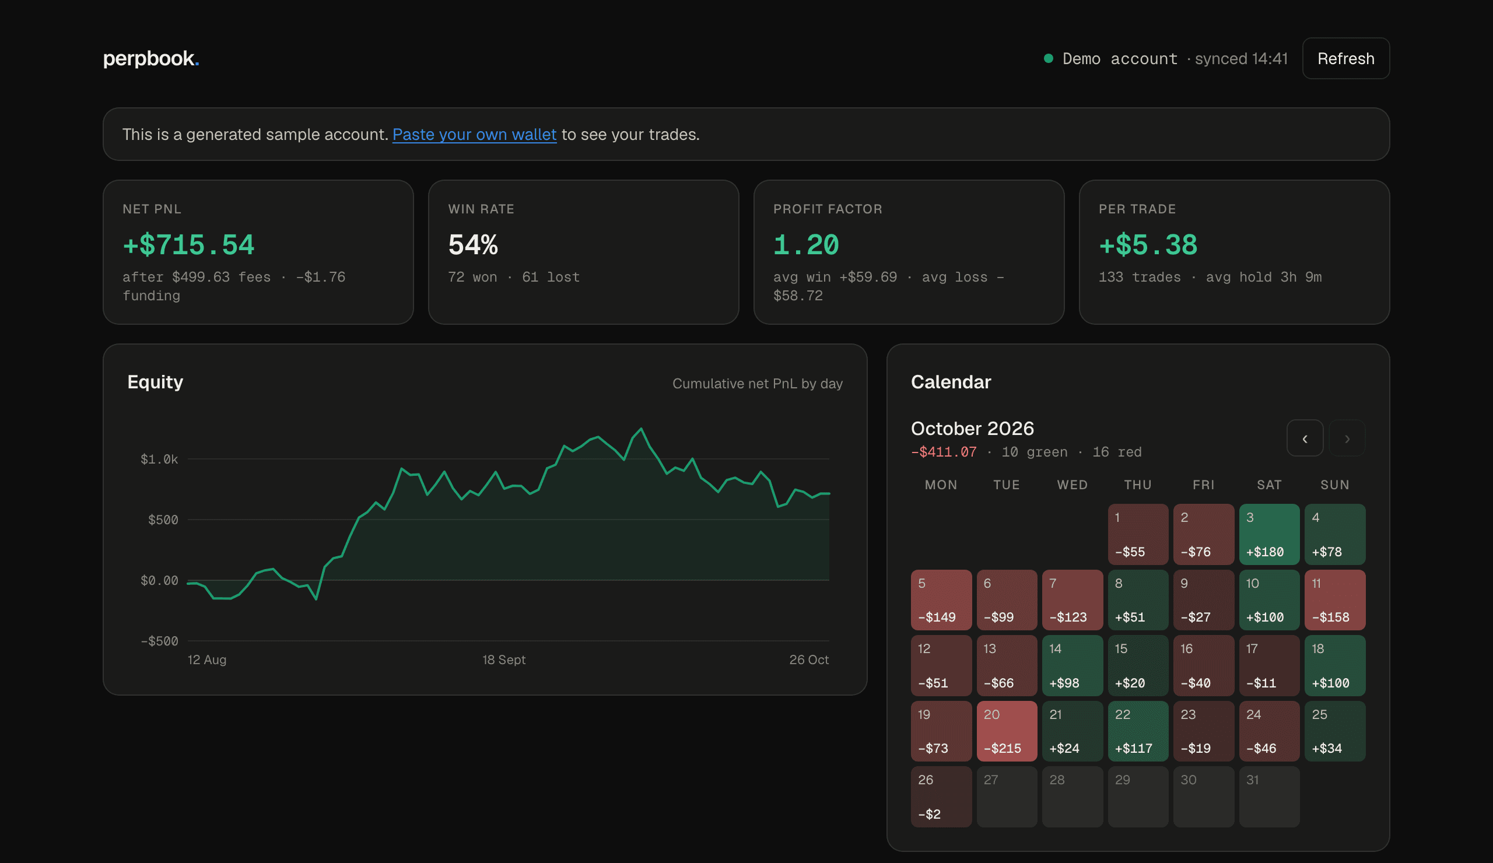The image size is (1493, 863).
Task: Click the Refresh button
Action: pos(1345,59)
